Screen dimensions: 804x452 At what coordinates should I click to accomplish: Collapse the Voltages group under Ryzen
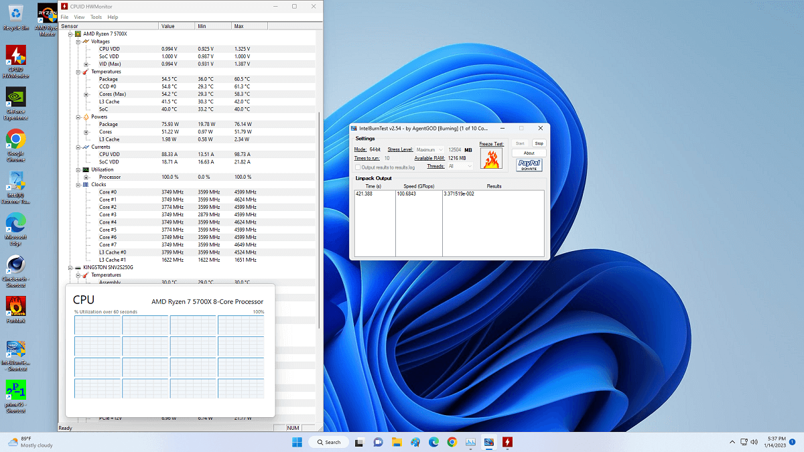coord(78,42)
